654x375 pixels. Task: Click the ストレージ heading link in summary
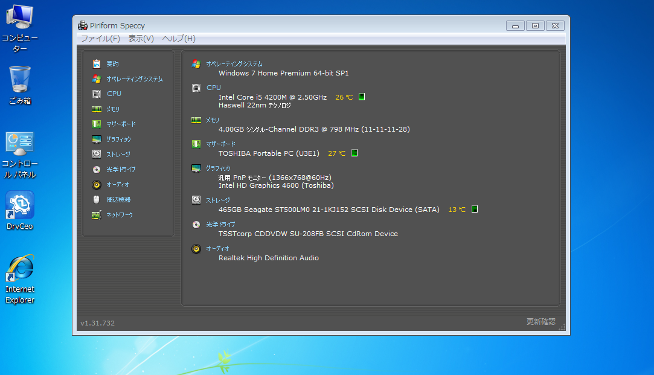coord(218,200)
